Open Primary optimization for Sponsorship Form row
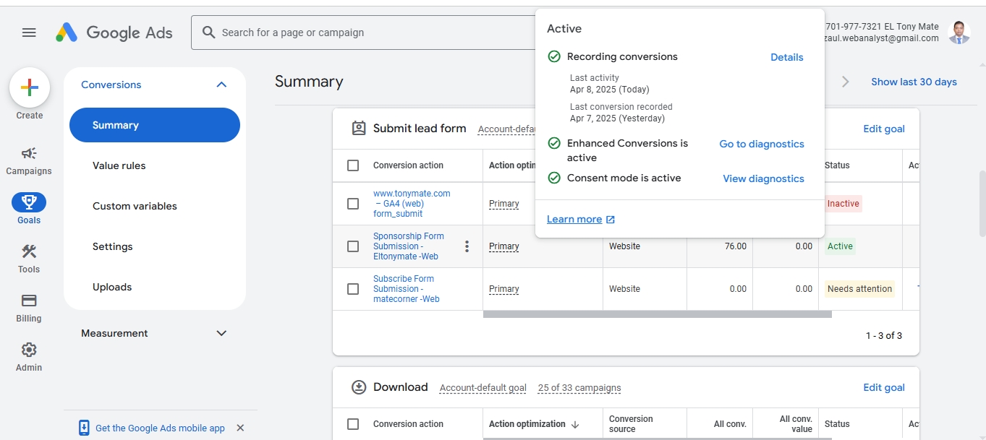986x440 pixels. tap(504, 246)
